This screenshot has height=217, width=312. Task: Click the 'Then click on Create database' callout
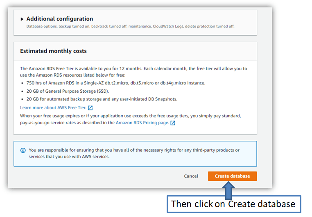(234, 204)
